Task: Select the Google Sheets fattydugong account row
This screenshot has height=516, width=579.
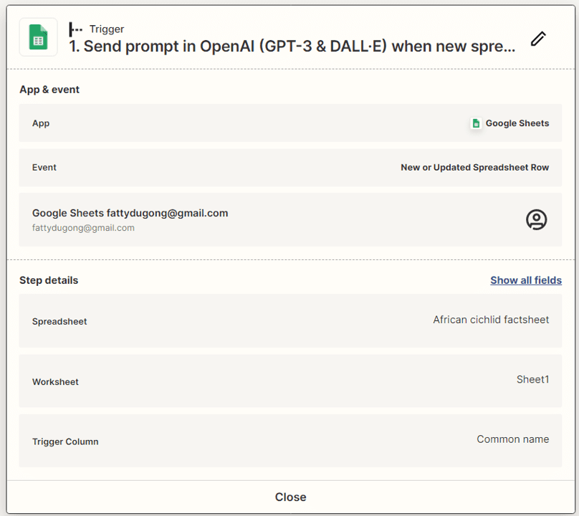Action: point(291,220)
